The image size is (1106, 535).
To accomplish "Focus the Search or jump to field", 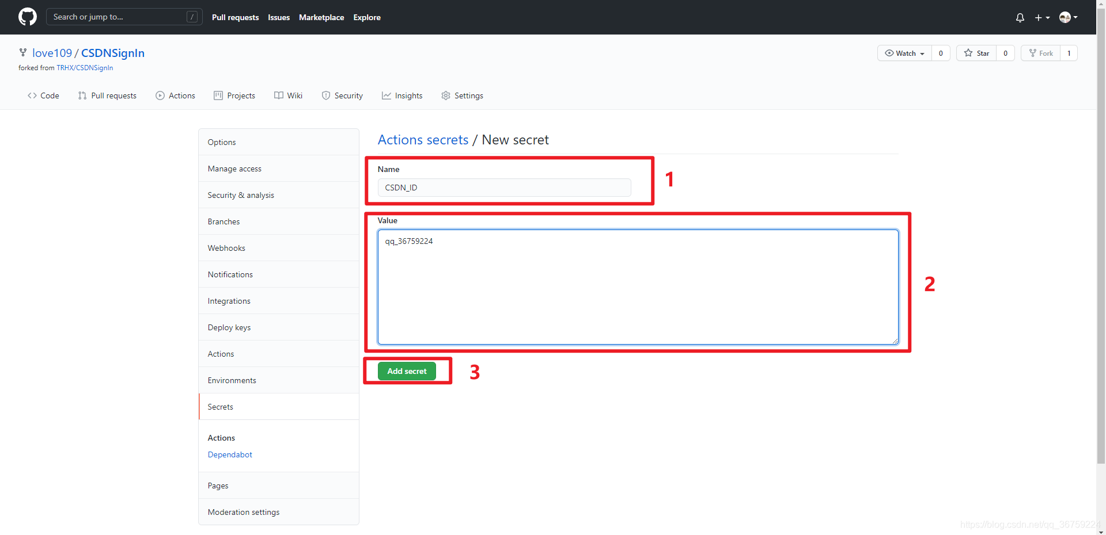I will pyautogui.click(x=124, y=17).
